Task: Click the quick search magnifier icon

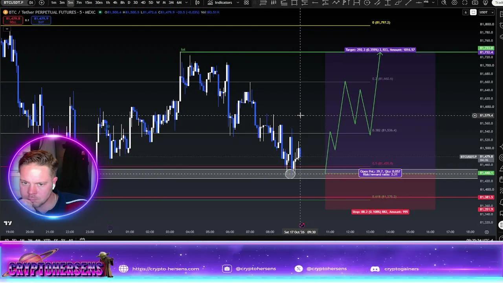Action: coord(444,2)
